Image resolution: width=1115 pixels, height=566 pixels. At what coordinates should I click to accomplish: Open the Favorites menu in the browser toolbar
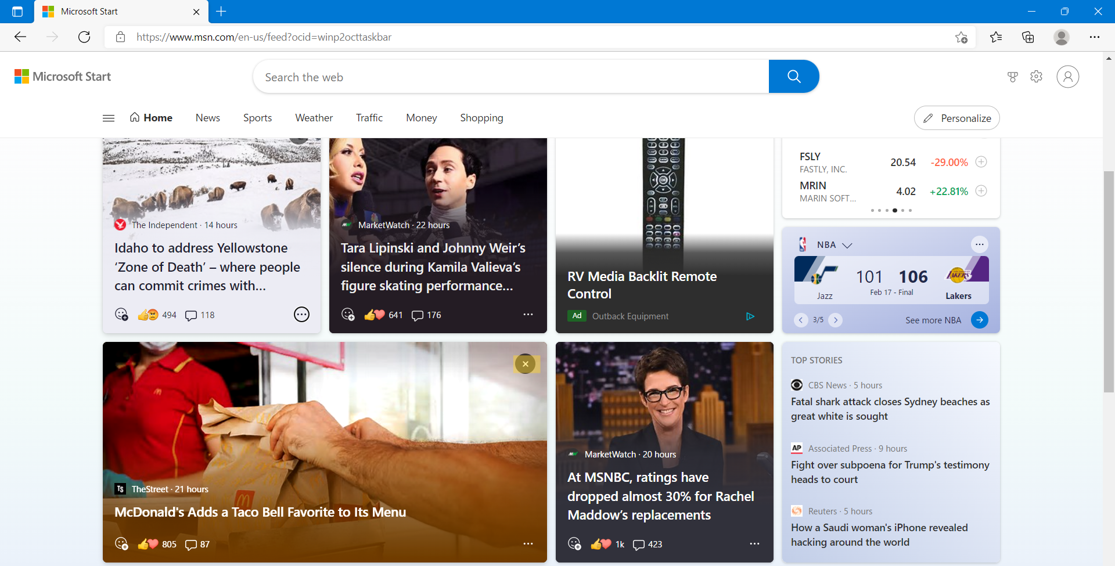pyautogui.click(x=996, y=37)
